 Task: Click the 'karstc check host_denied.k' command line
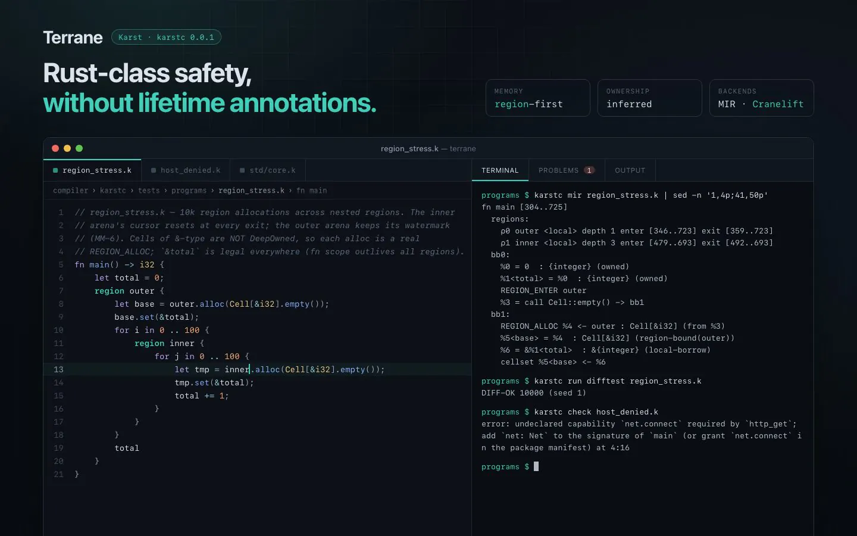pos(596,412)
